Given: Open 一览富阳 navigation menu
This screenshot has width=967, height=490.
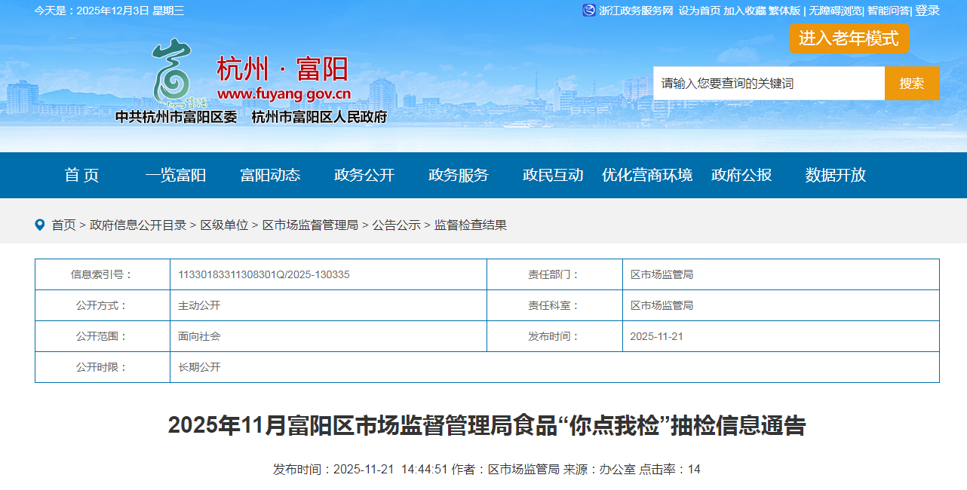Looking at the screenshot, I should pos(176,175).
